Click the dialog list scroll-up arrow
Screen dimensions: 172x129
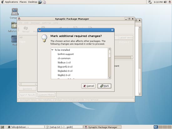(x=110, y=49)
